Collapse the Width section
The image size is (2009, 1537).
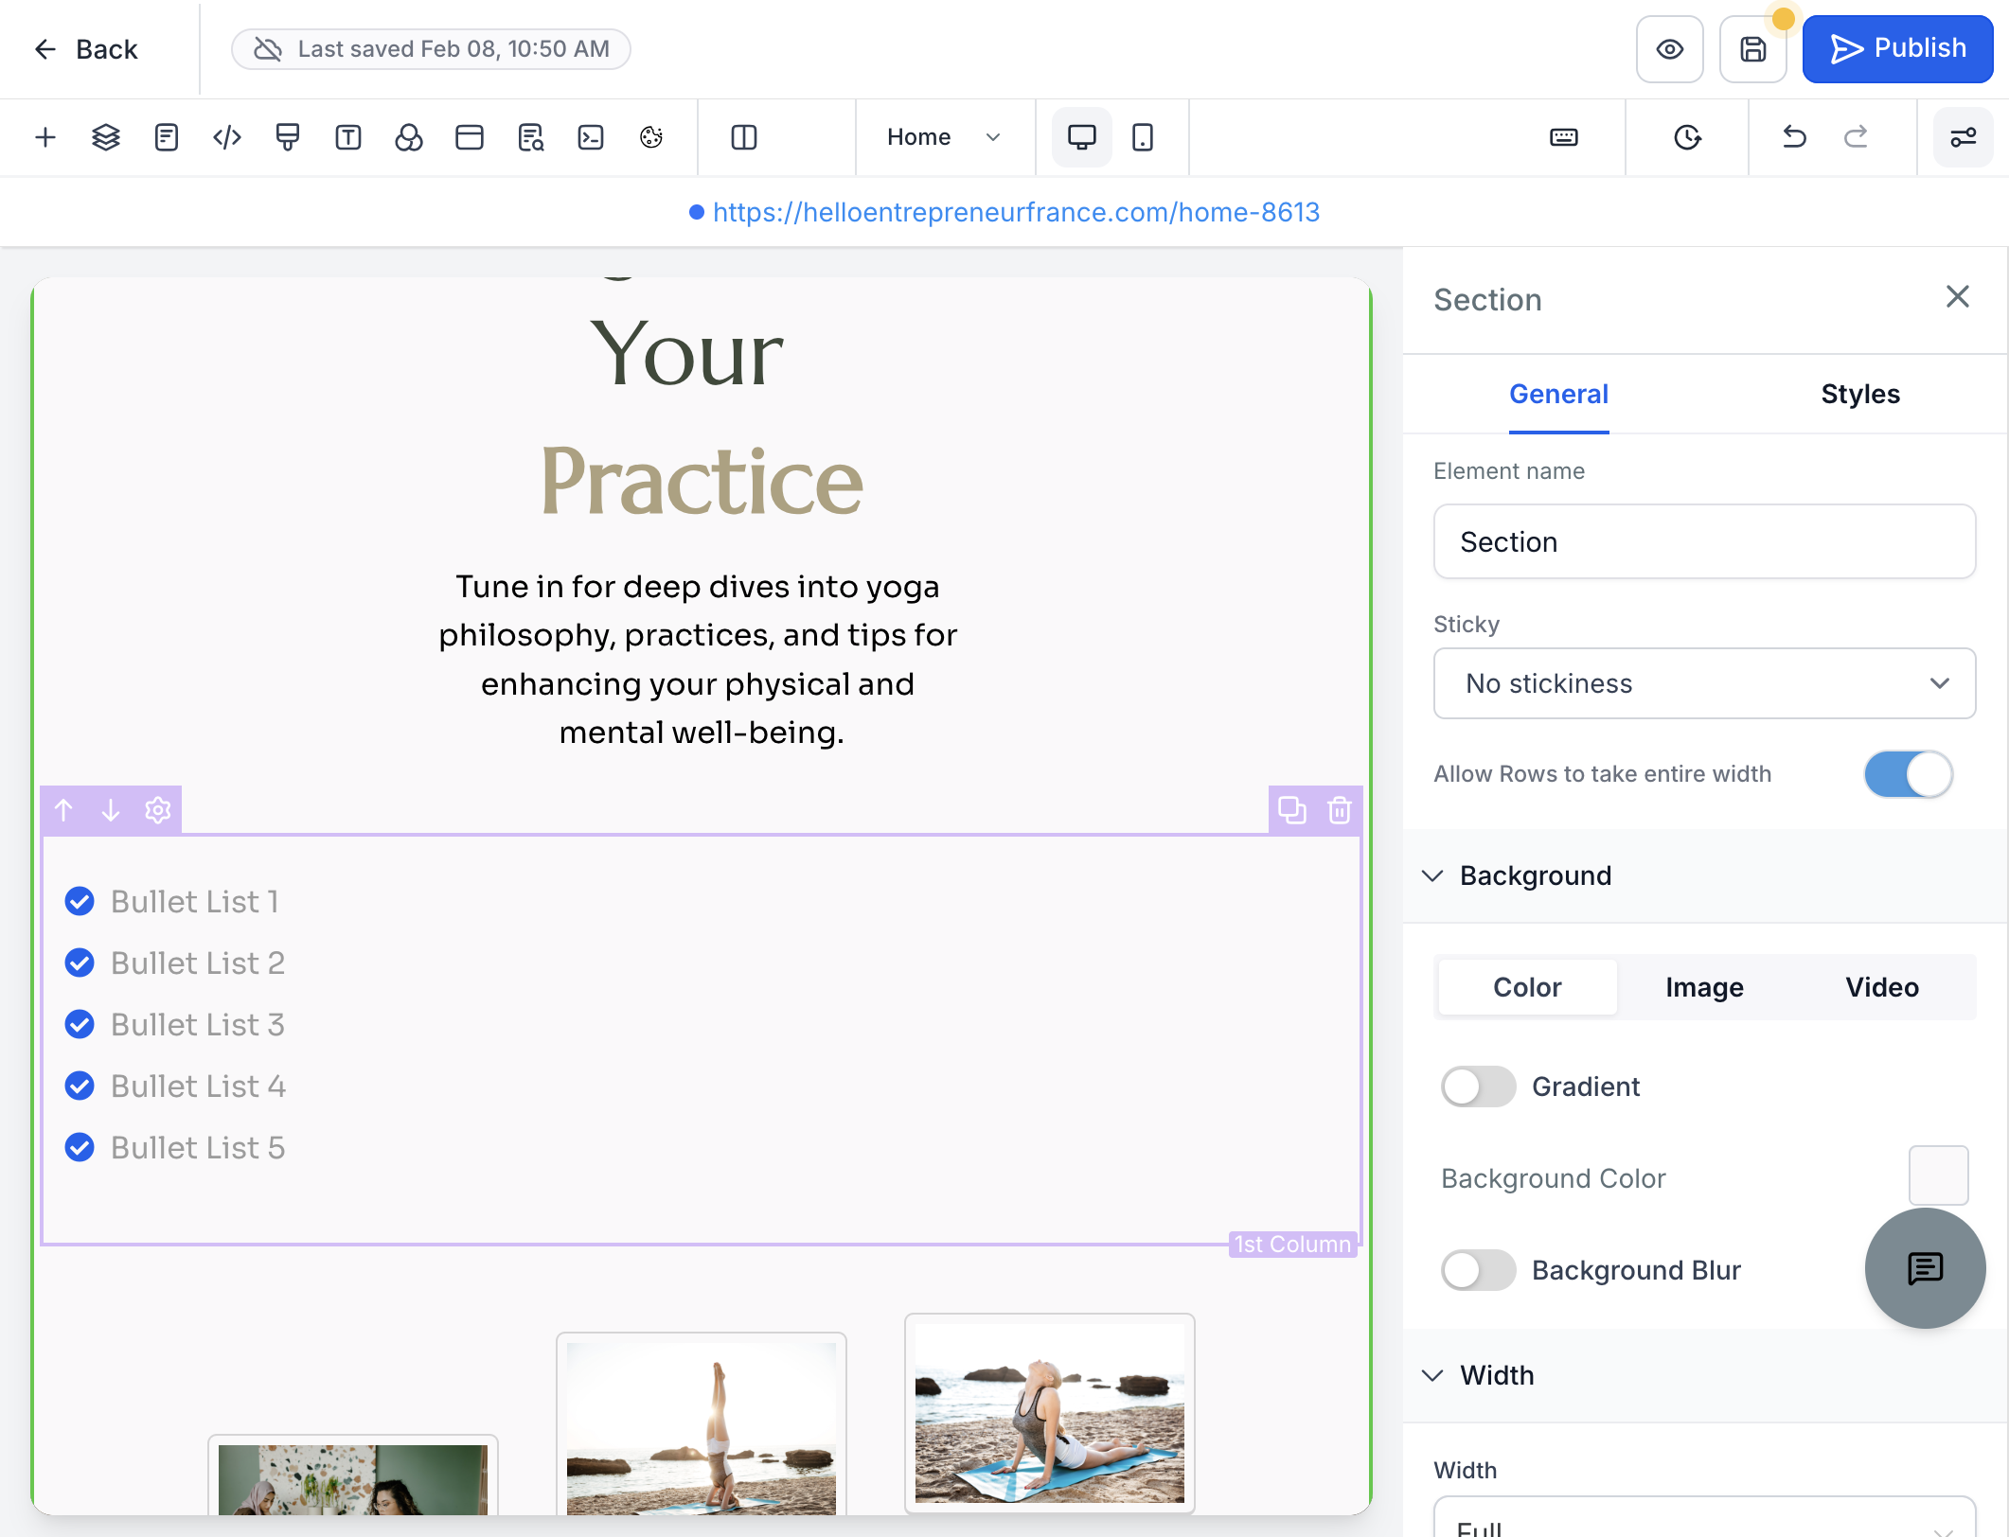coord(1705,1375)
